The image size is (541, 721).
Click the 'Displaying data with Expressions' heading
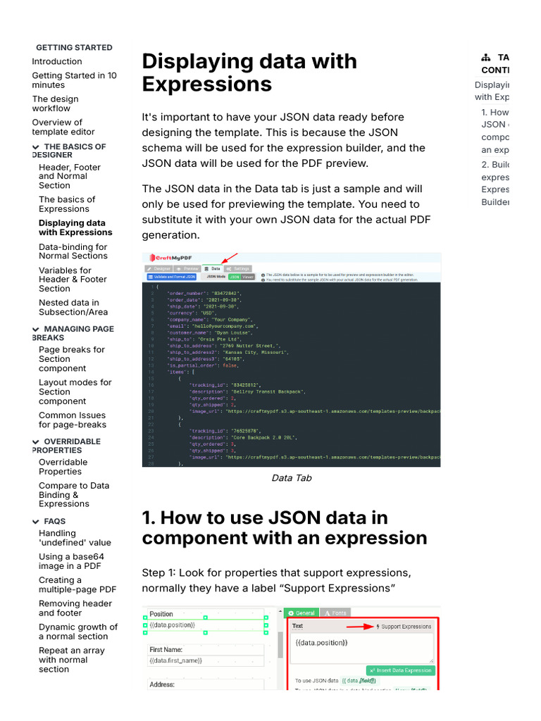pos(249,73)
